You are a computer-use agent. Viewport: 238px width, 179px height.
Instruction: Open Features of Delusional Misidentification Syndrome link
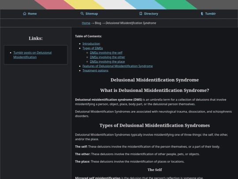[118, 66]
